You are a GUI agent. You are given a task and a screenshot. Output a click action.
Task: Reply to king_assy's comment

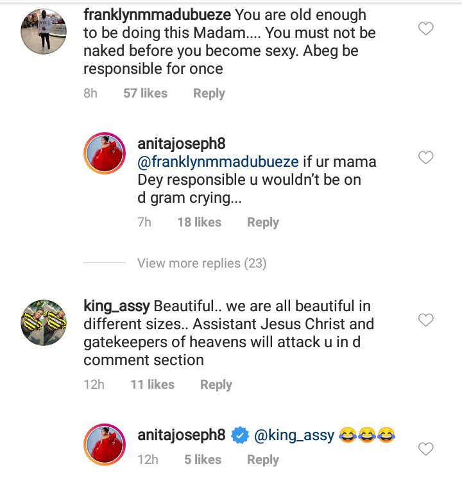pyautogui.click(x=216, y=385)
